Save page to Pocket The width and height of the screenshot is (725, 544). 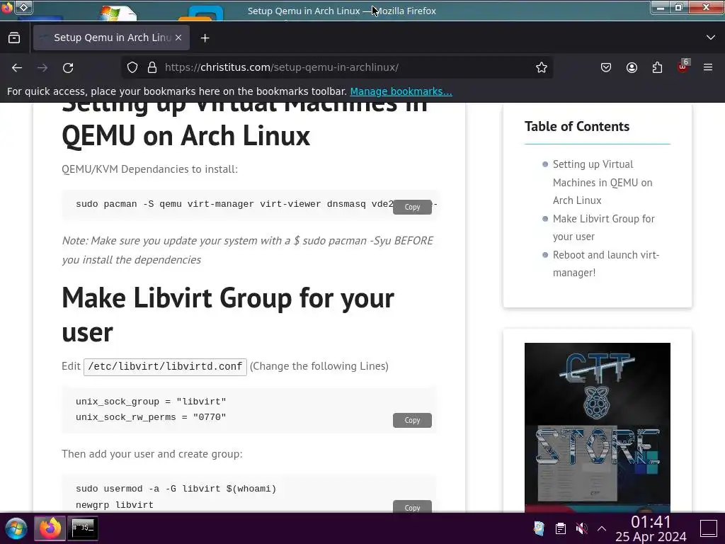[606, 67]
